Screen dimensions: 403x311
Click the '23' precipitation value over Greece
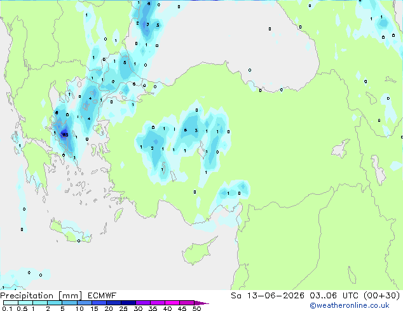click(x=65, y=135)
